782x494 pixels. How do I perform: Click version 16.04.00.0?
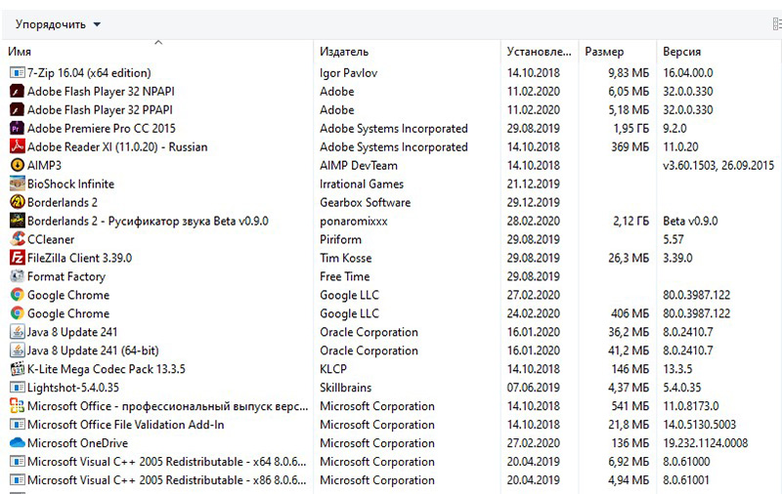(688, 72)
